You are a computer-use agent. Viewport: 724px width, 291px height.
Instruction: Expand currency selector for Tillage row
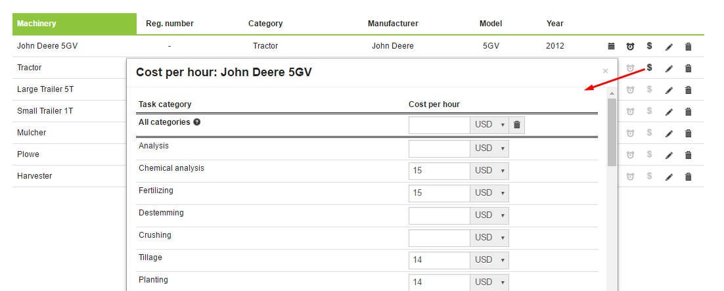(489, 260)
